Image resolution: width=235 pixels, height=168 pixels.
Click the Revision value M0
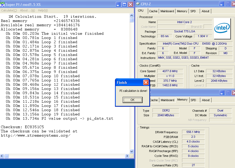click(226, 53)
